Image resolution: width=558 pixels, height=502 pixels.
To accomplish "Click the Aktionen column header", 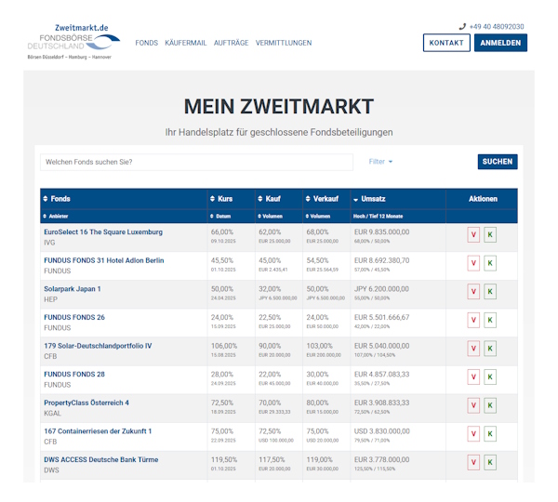I will (483, 199).
